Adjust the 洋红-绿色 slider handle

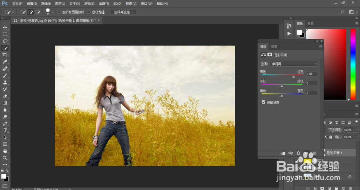click(x=282, y=86)
